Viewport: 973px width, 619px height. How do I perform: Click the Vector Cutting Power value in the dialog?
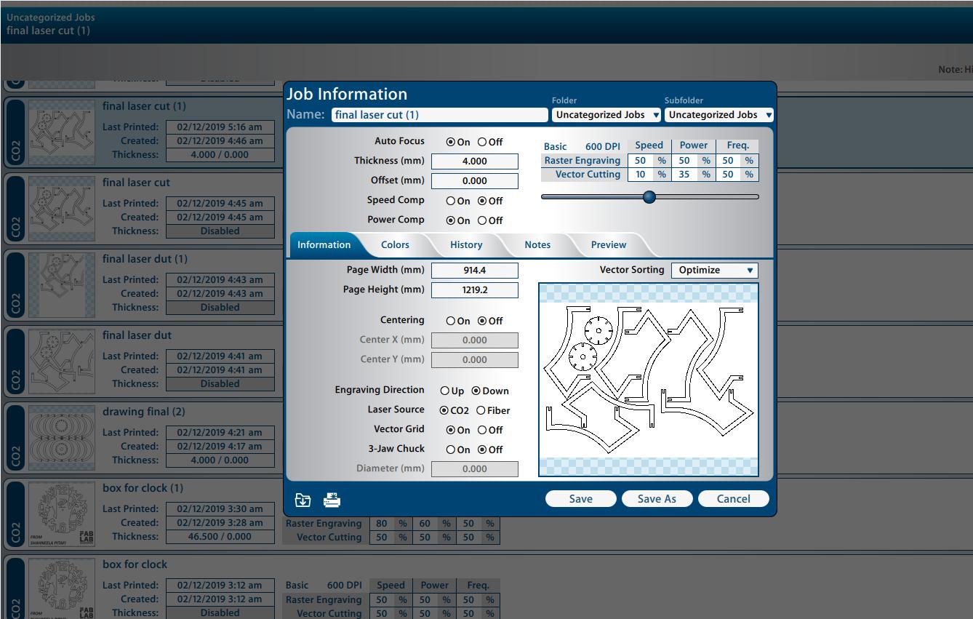[684, 175]
